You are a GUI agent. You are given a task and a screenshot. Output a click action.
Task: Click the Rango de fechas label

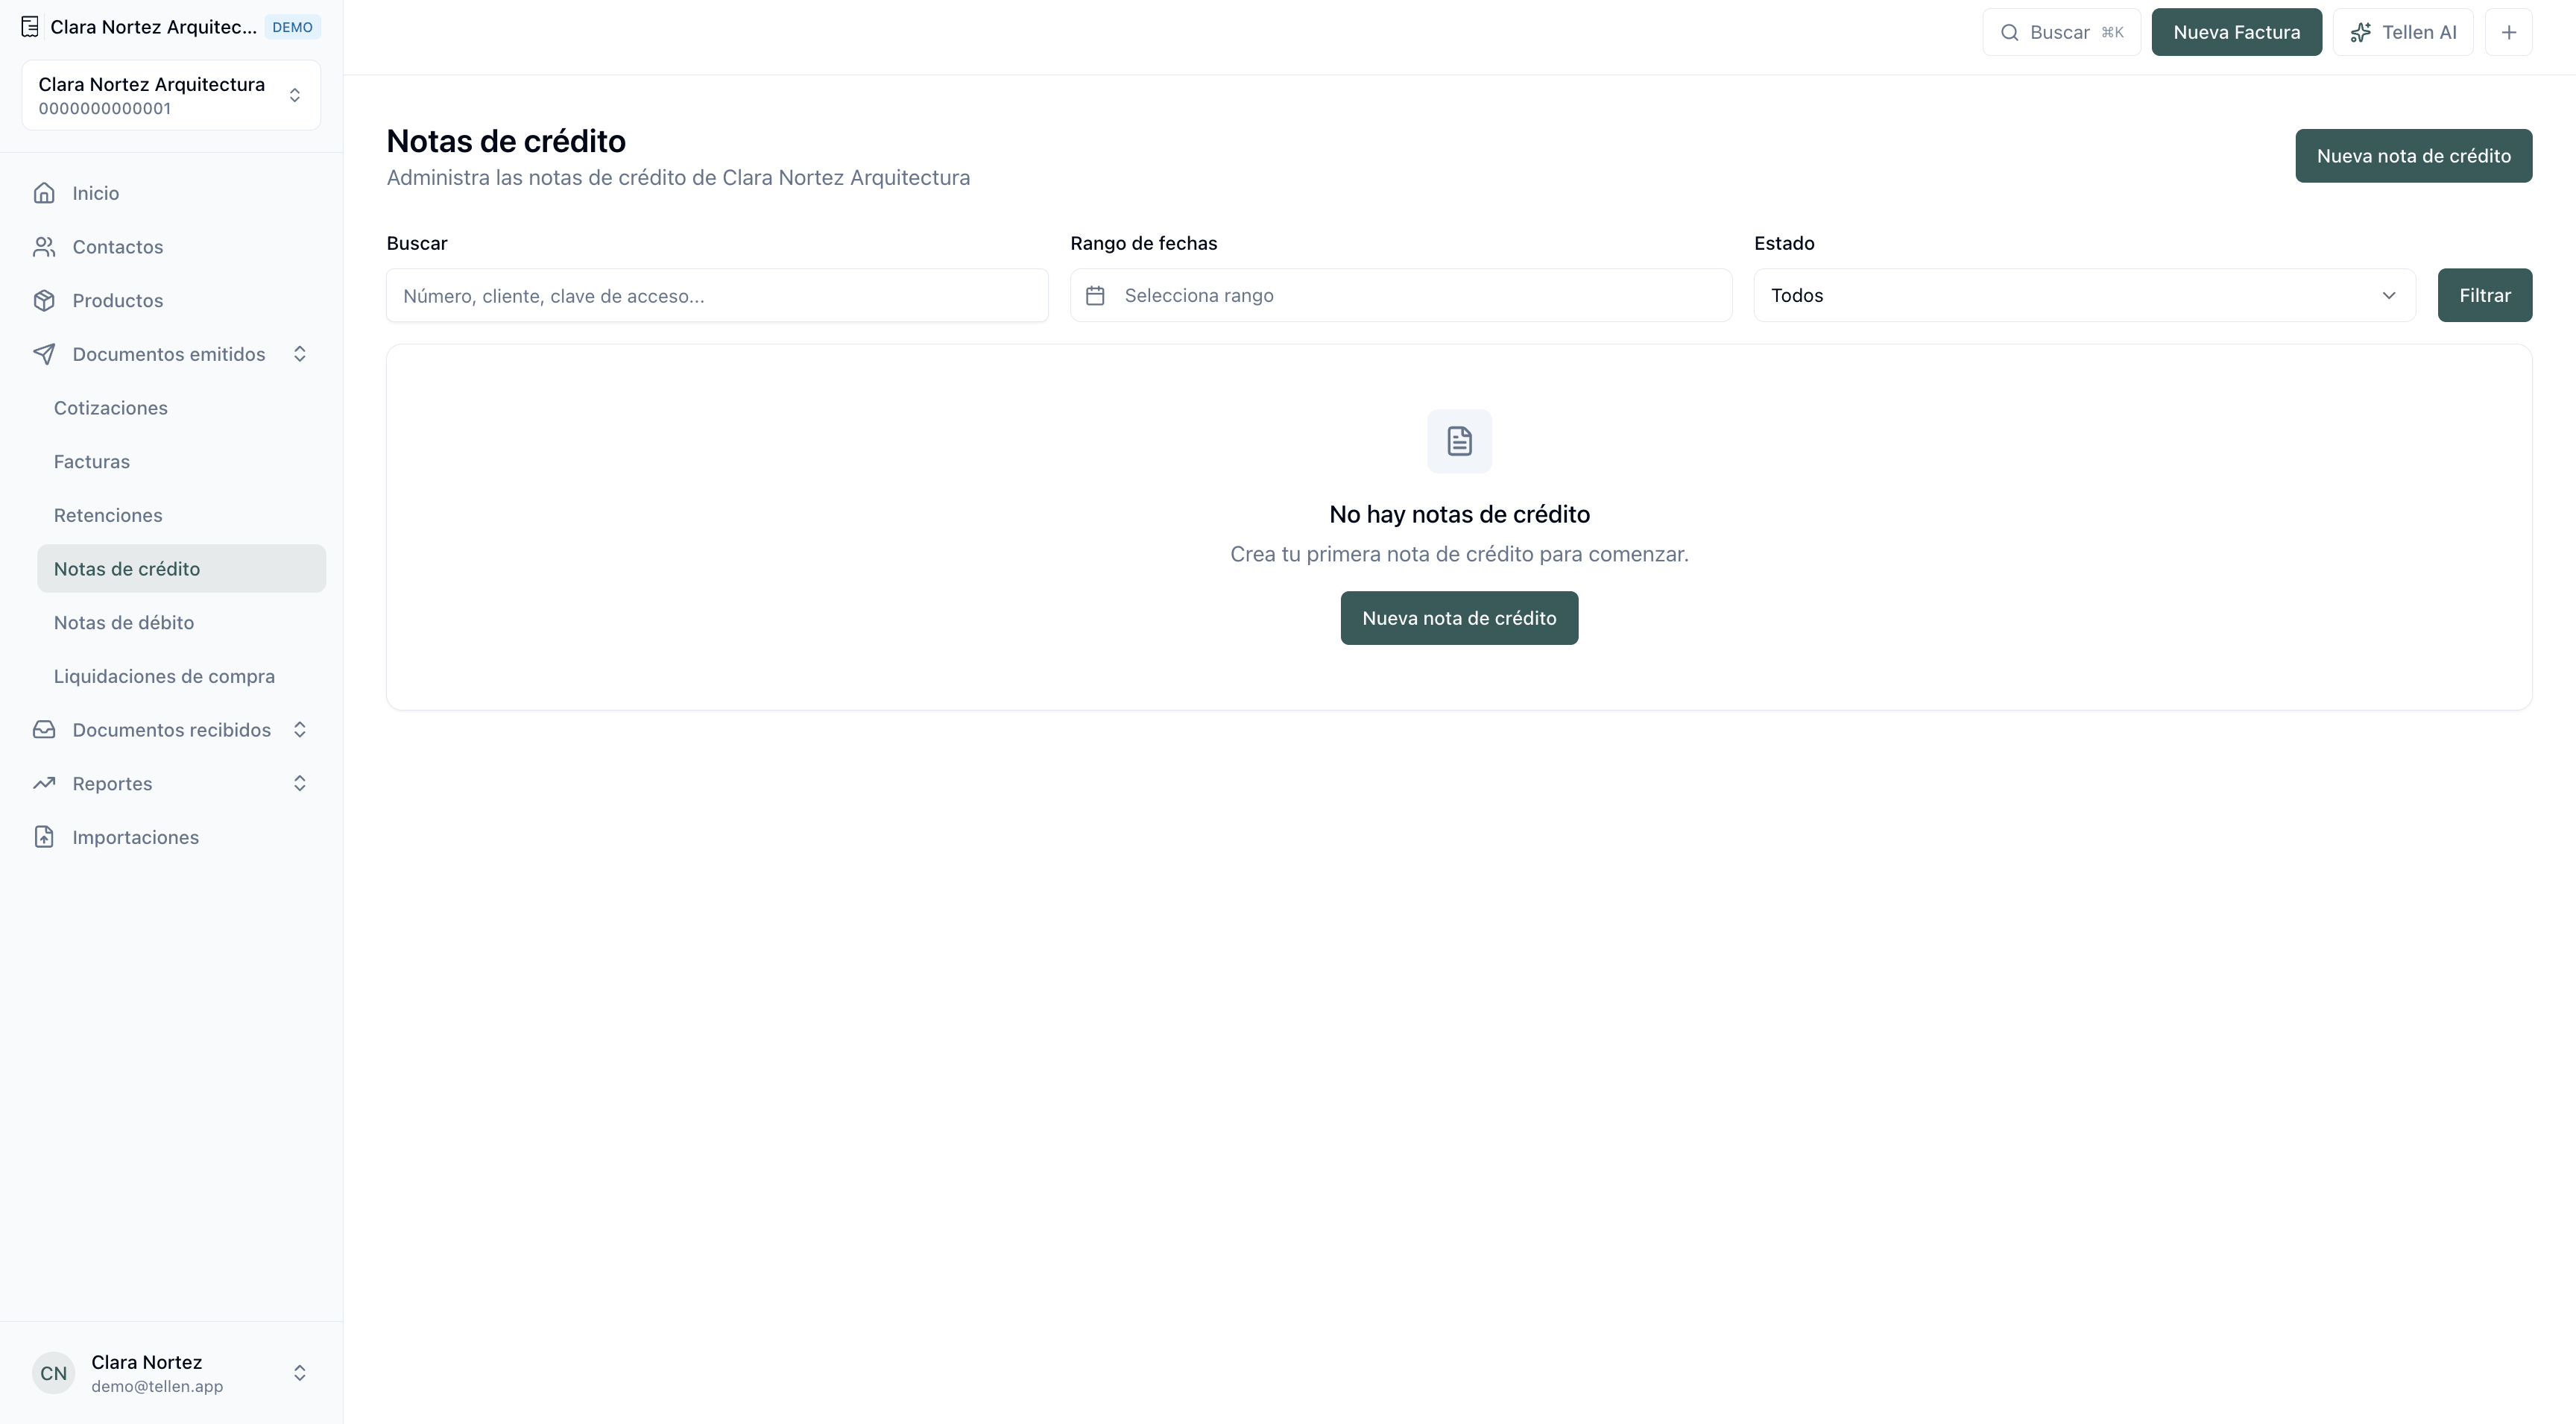(1143, 243)
